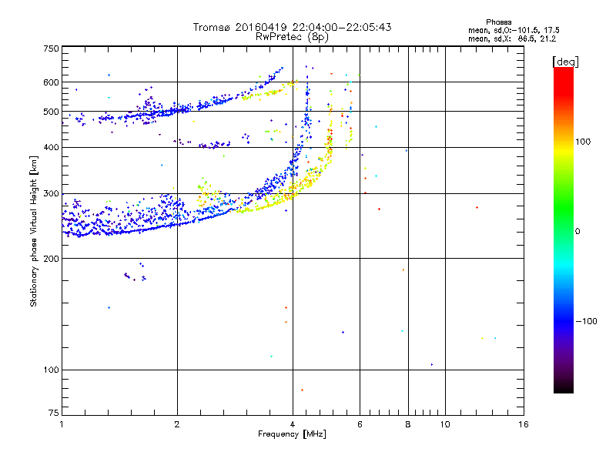The height and width of the screenshot is (462, 616).
Task: Click the 'Frequency [MHz]' x-axis label
Action: [292, 434]
